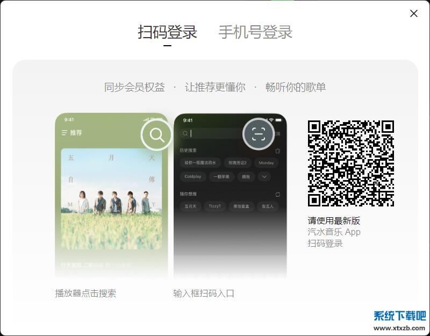Close the login dialog
The image size is (430, 336).
[x=413, y=13]
